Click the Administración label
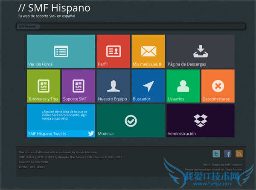 (x=182, y=134)
